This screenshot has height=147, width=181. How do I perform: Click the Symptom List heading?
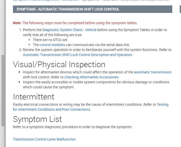[37, 119]
